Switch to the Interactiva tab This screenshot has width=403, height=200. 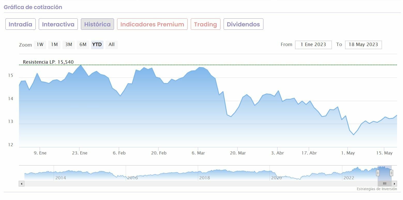point(58,24)
